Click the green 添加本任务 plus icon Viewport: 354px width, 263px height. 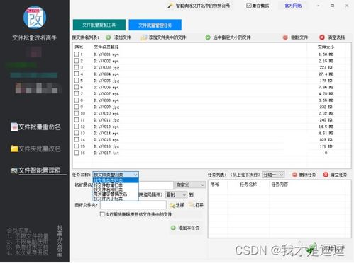[173, 228]
